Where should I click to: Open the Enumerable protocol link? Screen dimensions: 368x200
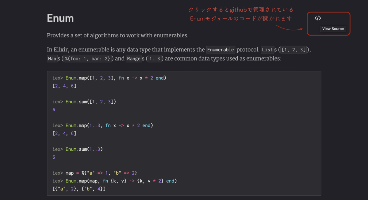point(221,50)
